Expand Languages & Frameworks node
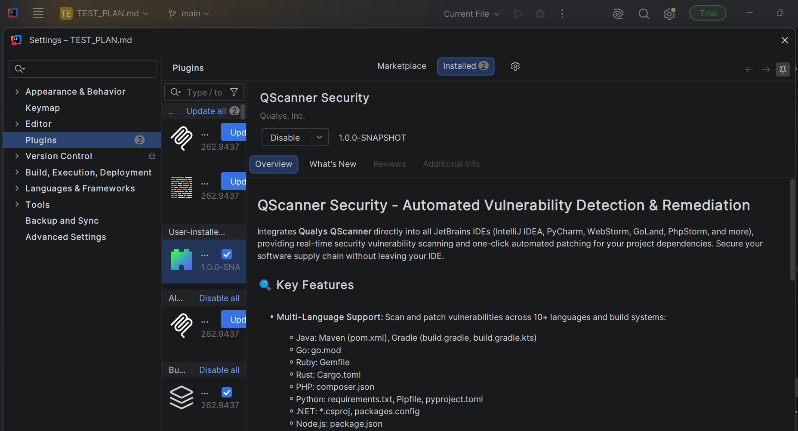Screen dimensions: 798x431 click(x=17, y=188)
